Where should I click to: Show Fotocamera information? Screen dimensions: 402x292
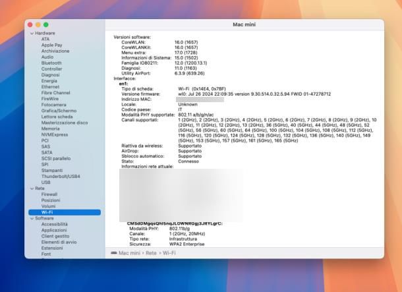54,105
